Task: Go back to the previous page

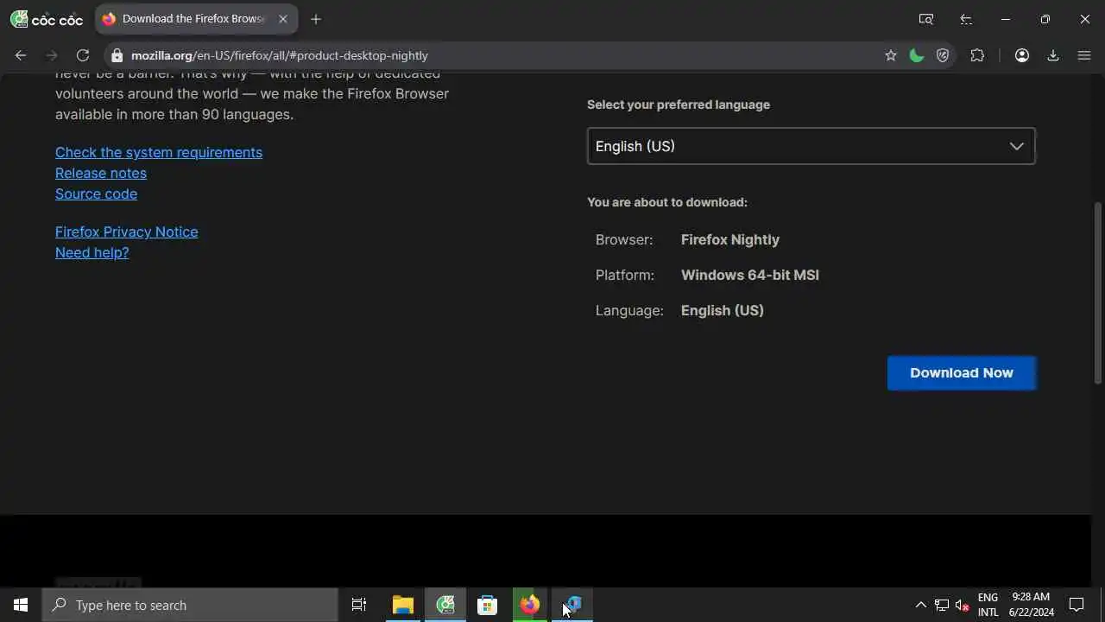Action: [x=21, y=55]
